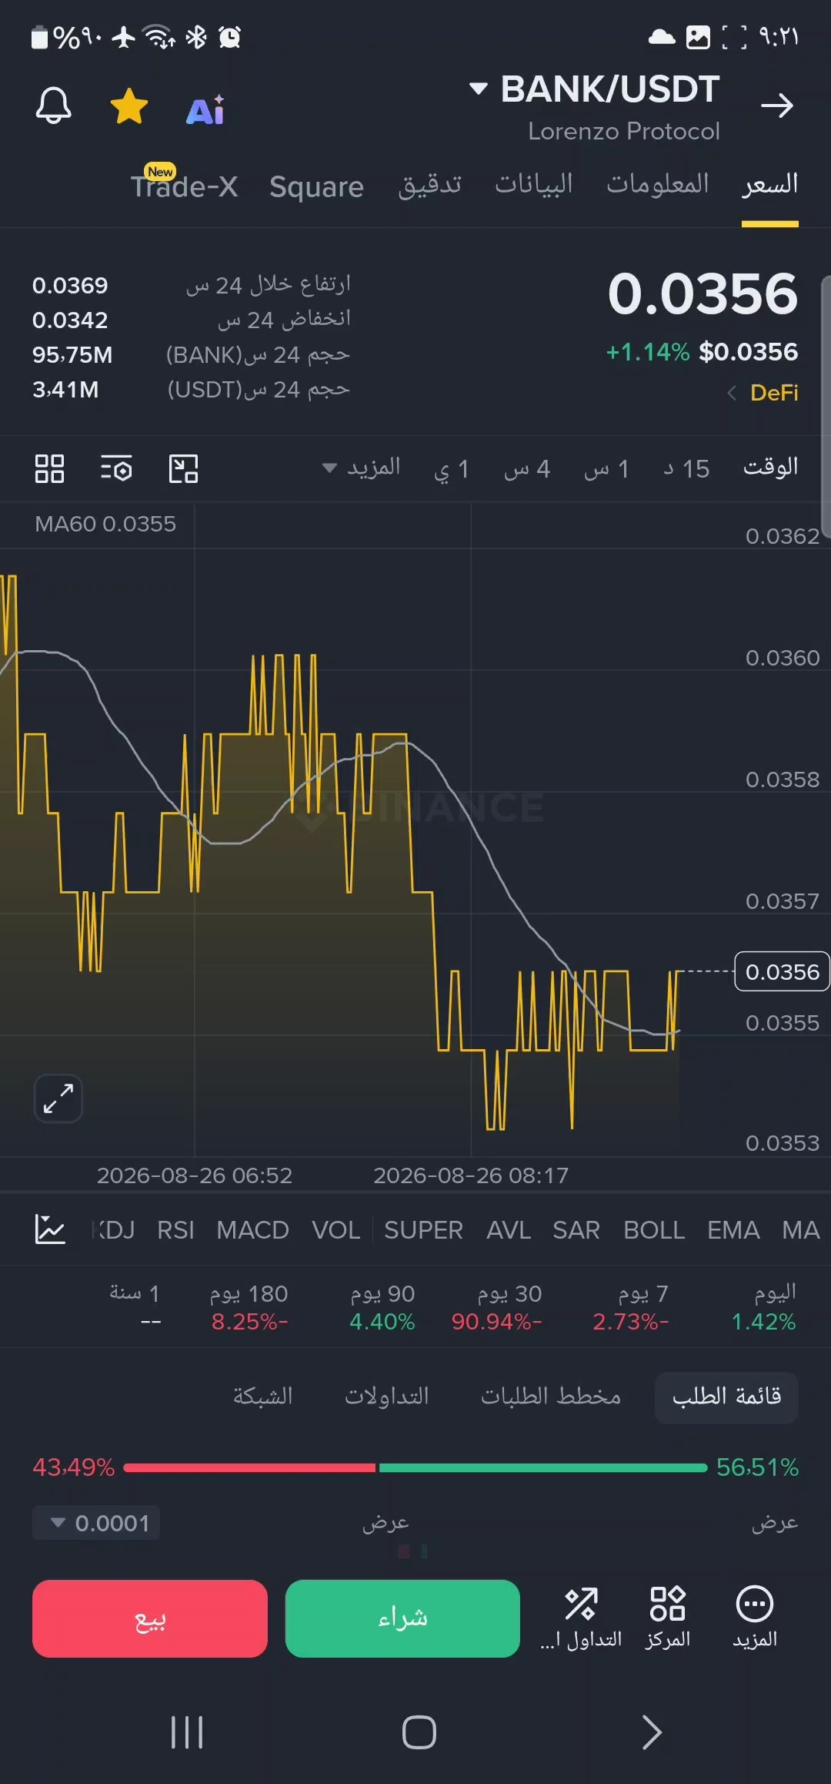Open the Ai assistant icon
Viewport: 831px width, 1784px height.
(205, 110)
